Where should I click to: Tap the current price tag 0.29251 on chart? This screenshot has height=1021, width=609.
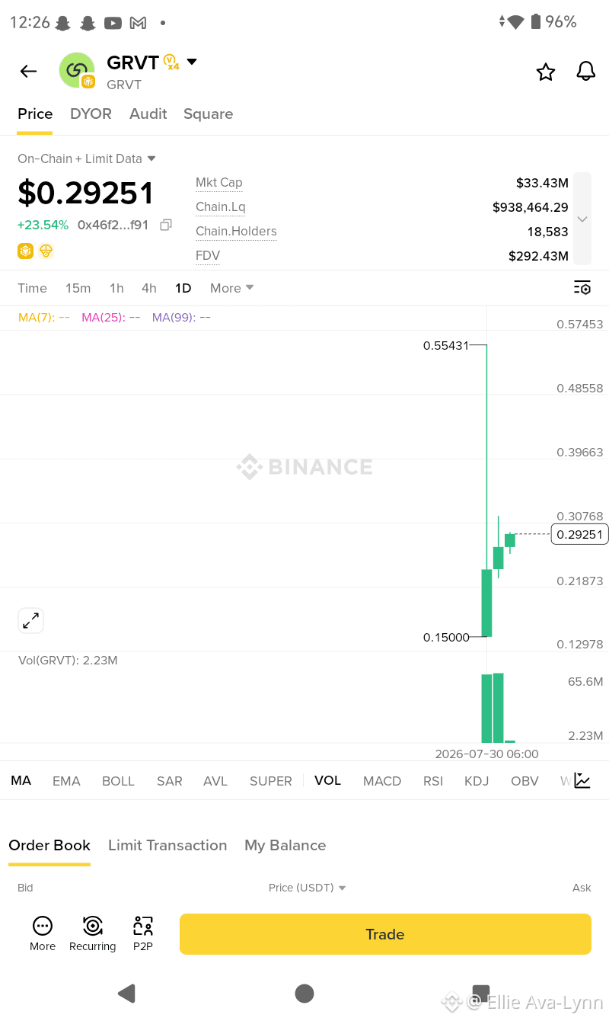[580, 534]
